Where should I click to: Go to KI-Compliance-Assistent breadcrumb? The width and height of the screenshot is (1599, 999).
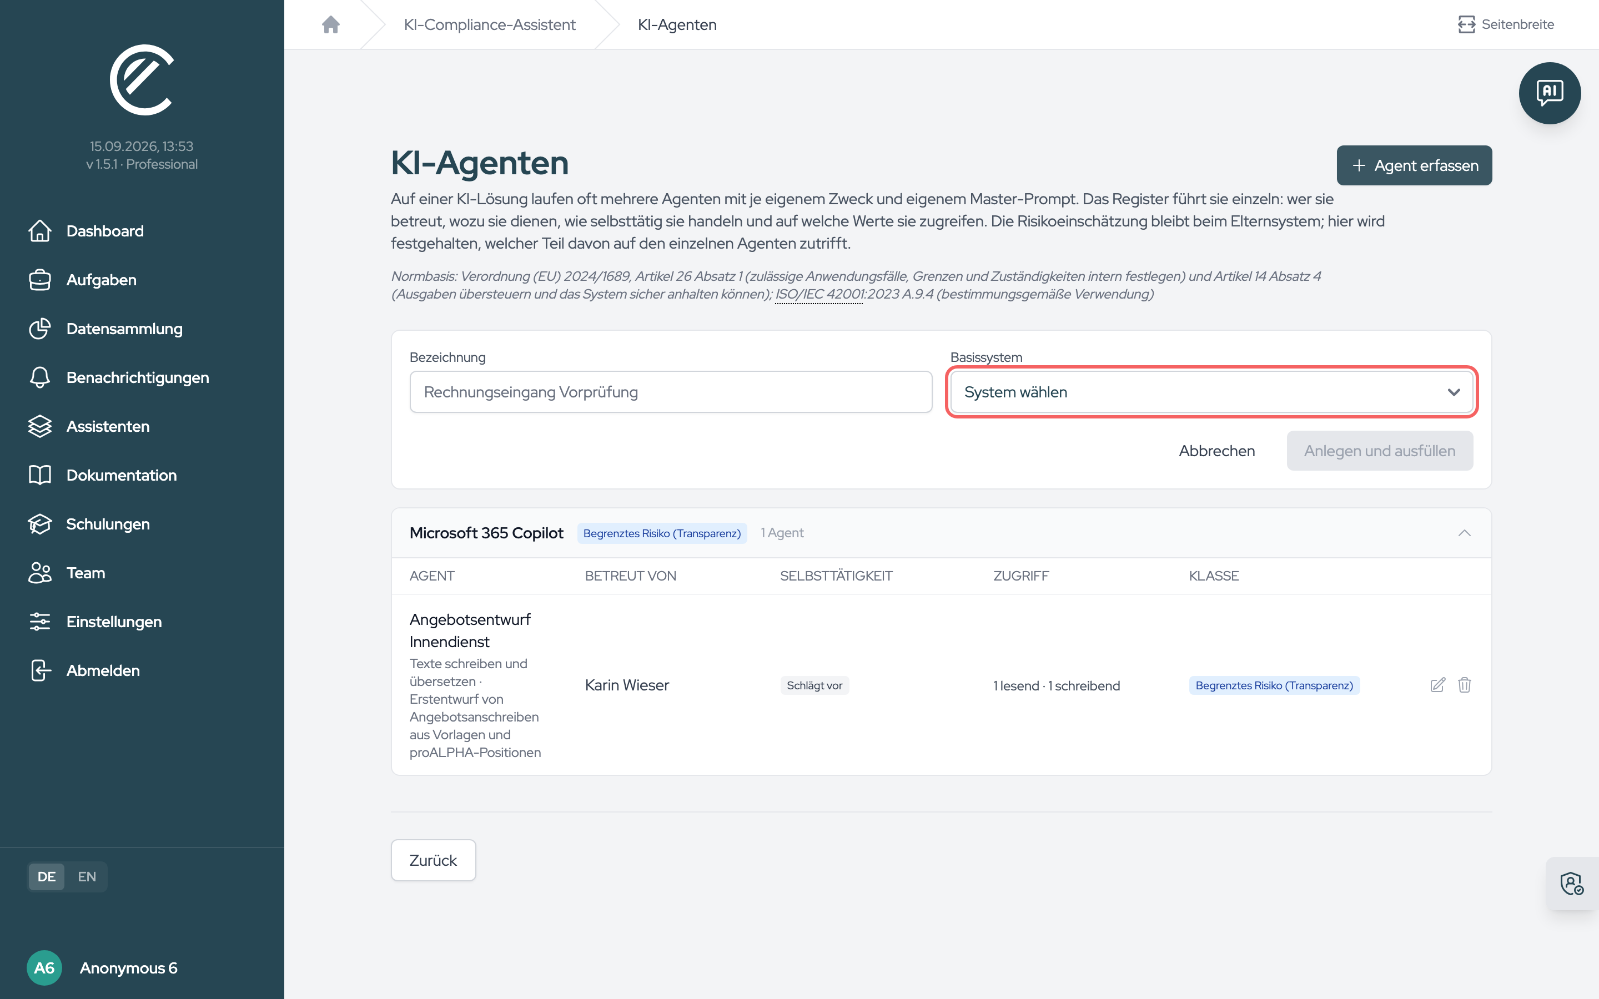tap(490, 24)
